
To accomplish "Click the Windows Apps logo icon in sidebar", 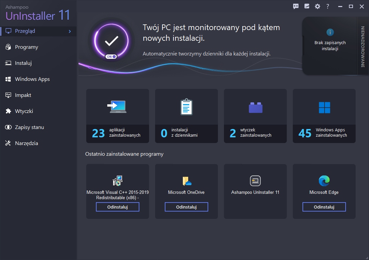I will pos(8,79).
